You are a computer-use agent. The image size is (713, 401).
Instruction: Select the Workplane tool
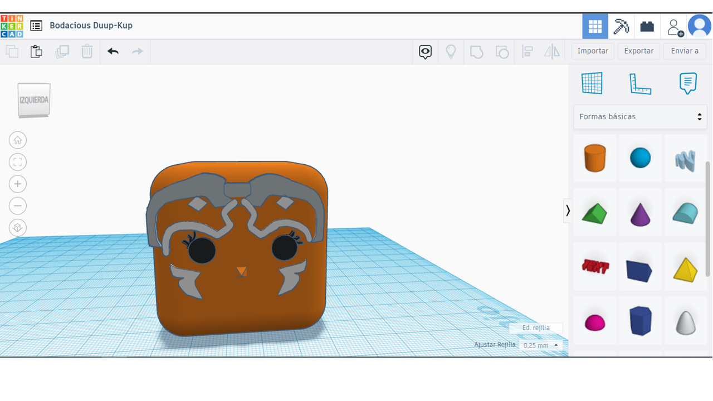tap(592, 84)
